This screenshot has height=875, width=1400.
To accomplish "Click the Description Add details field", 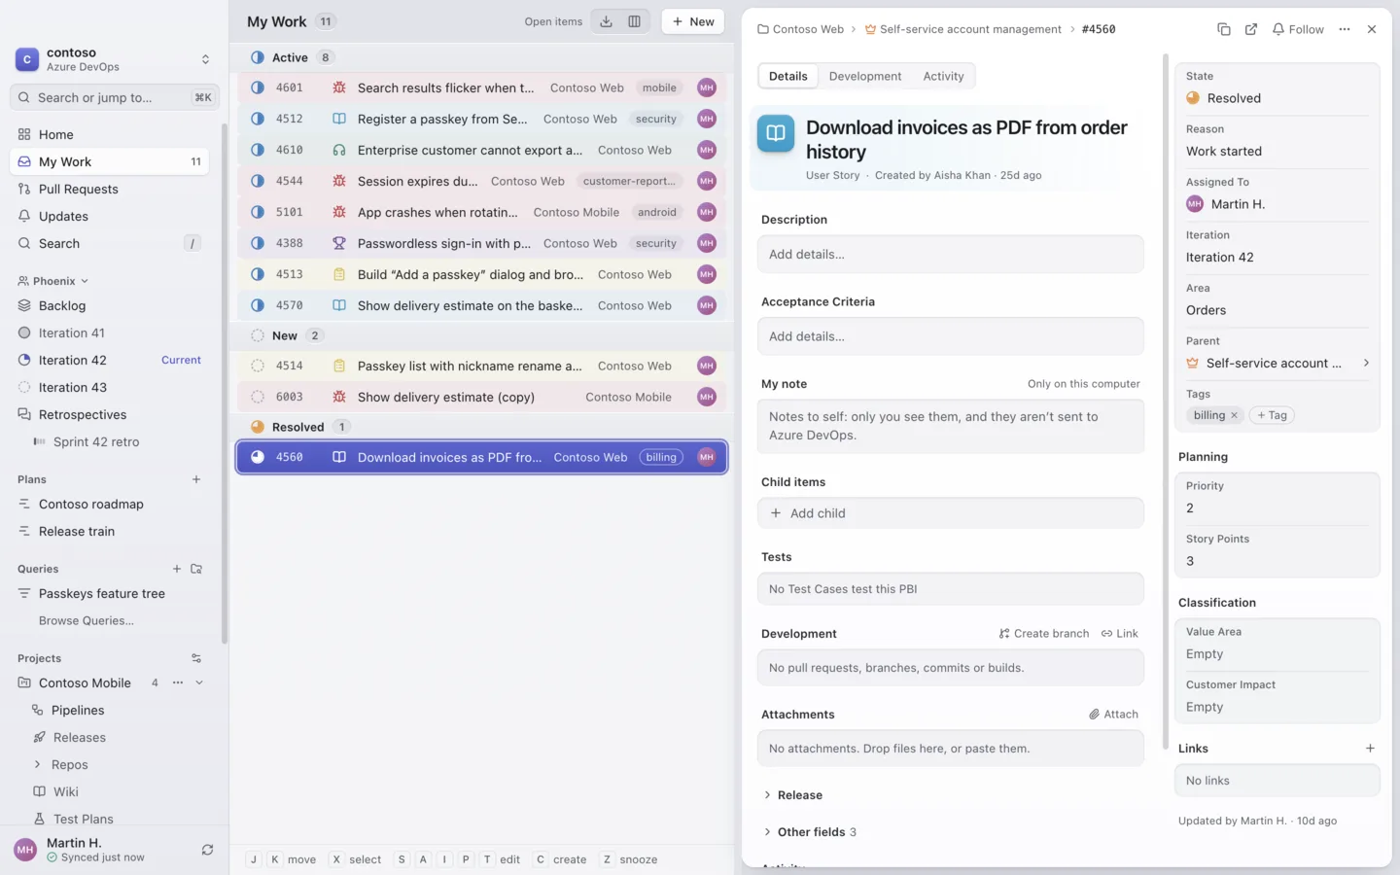I will (951, 255).
